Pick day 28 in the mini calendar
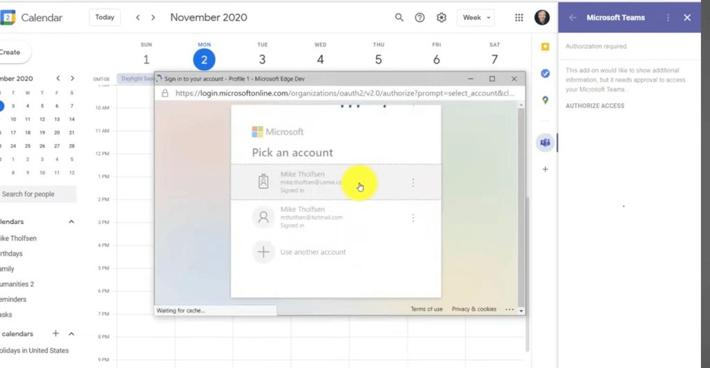Viewport: 710px width, 368px height. (x=71, y=146)
